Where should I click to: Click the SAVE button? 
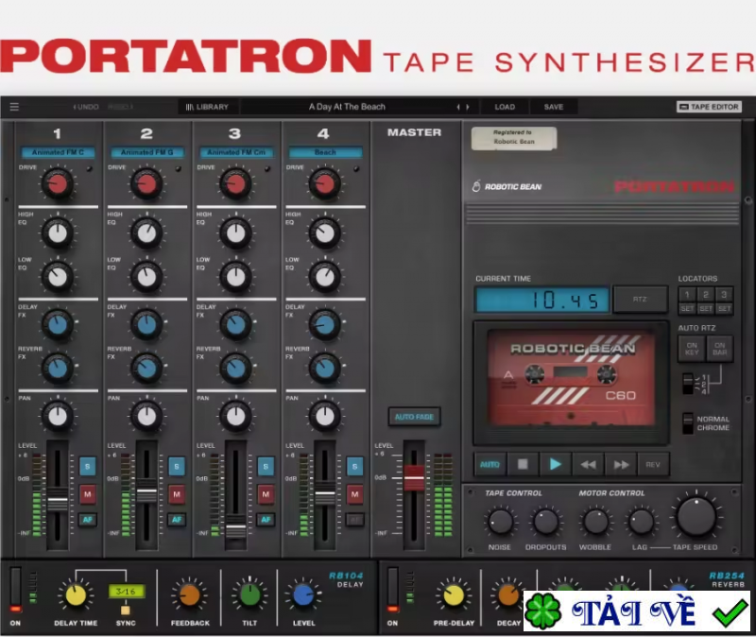pos(554,107)
